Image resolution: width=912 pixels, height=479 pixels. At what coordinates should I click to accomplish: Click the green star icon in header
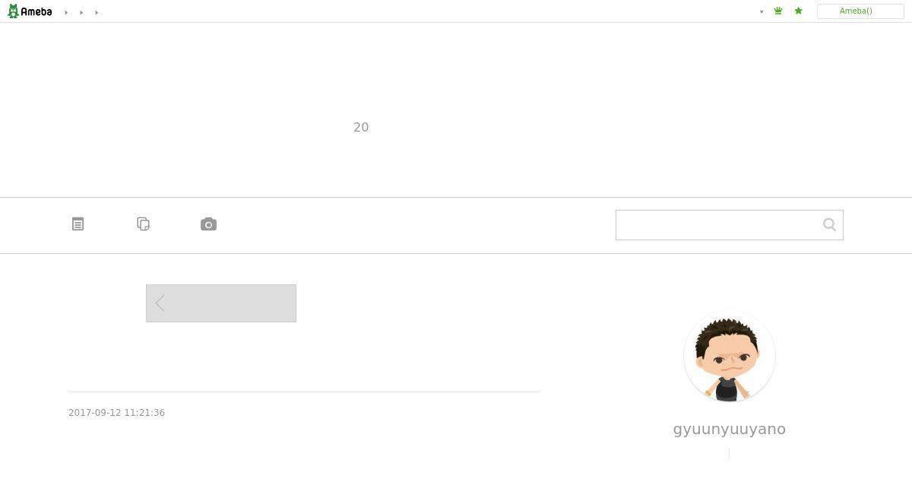(x=798, y=11)
